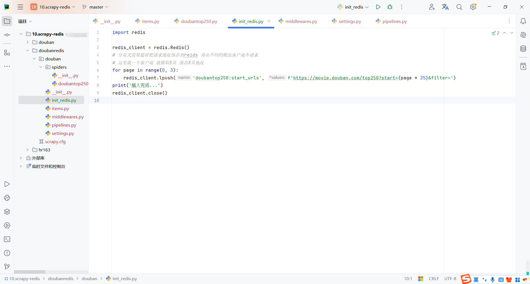Switch to the __init__.py editor tab
530x284 pixels.
coord(107,21)
